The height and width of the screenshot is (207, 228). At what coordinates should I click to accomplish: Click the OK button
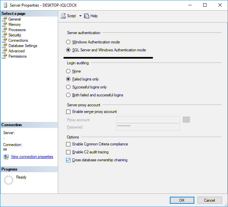(182, 200)
